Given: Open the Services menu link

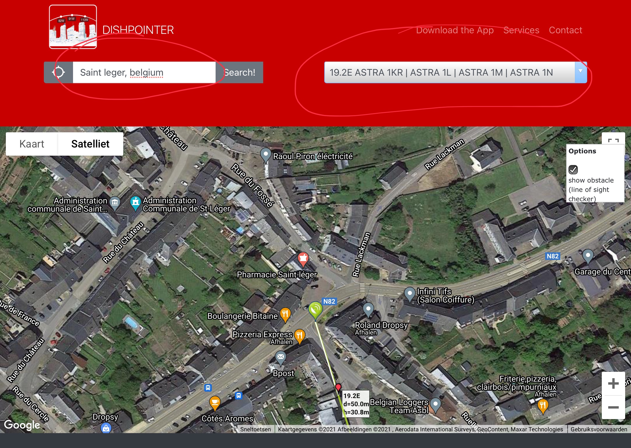Looking at the screenshot, I should [x=521, y=30].
